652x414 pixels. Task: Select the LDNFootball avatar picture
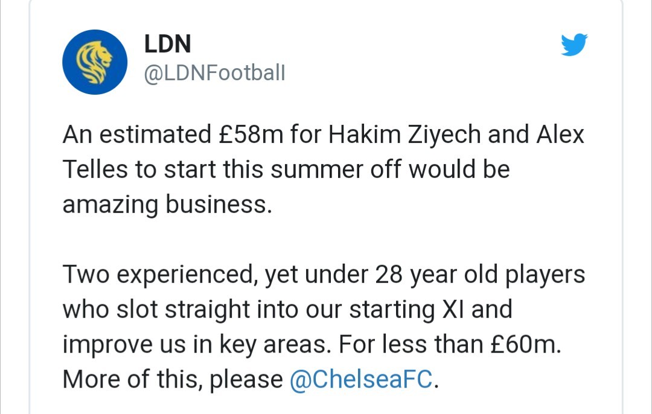pyautogui.click(x=95, y=61)
